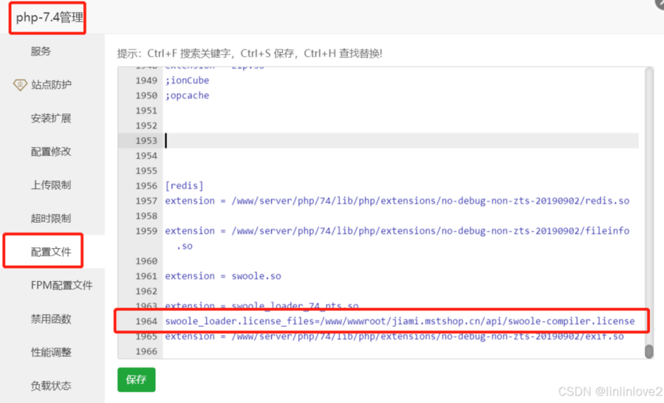Open 超时限制 settings
The width and height of the screenshot is (664, 403).
pos(51,218)
